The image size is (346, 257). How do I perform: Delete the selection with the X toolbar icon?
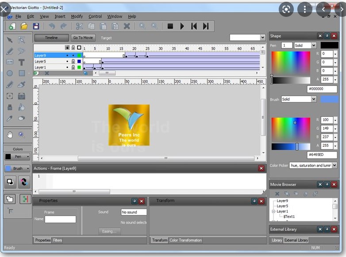coord(127,26)
